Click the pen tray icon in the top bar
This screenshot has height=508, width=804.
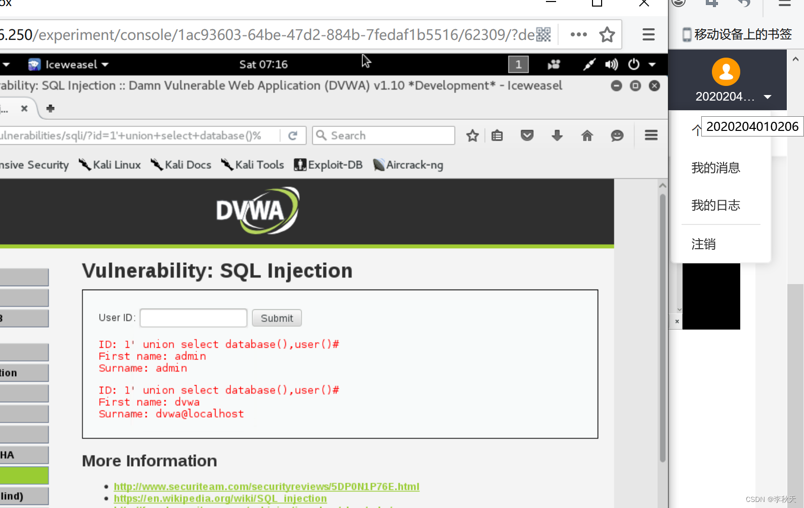click(589, 64)
